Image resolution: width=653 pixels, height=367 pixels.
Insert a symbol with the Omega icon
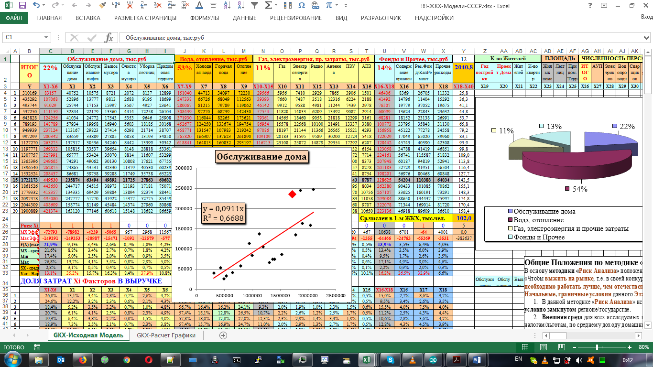[x=302, y=6]
